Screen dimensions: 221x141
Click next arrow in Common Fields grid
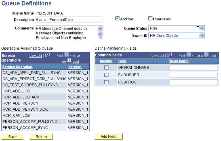[x=206, y=54]
